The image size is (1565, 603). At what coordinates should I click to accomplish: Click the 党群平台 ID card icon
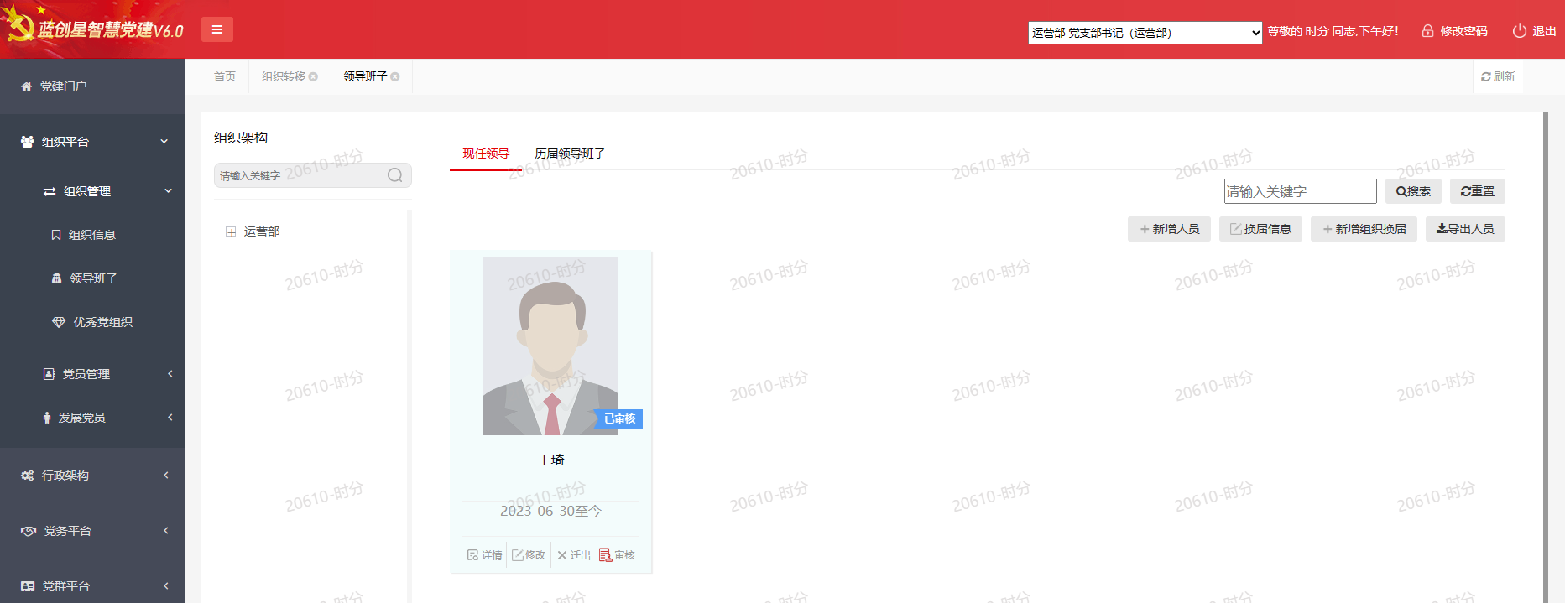[x=28, y=586]
